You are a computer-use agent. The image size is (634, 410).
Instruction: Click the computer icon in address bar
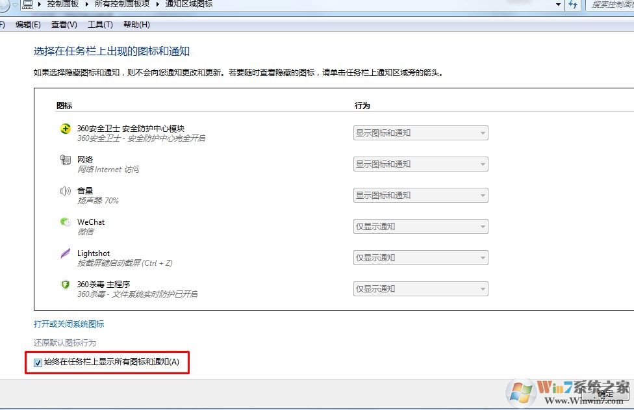(x=27, y=5)
